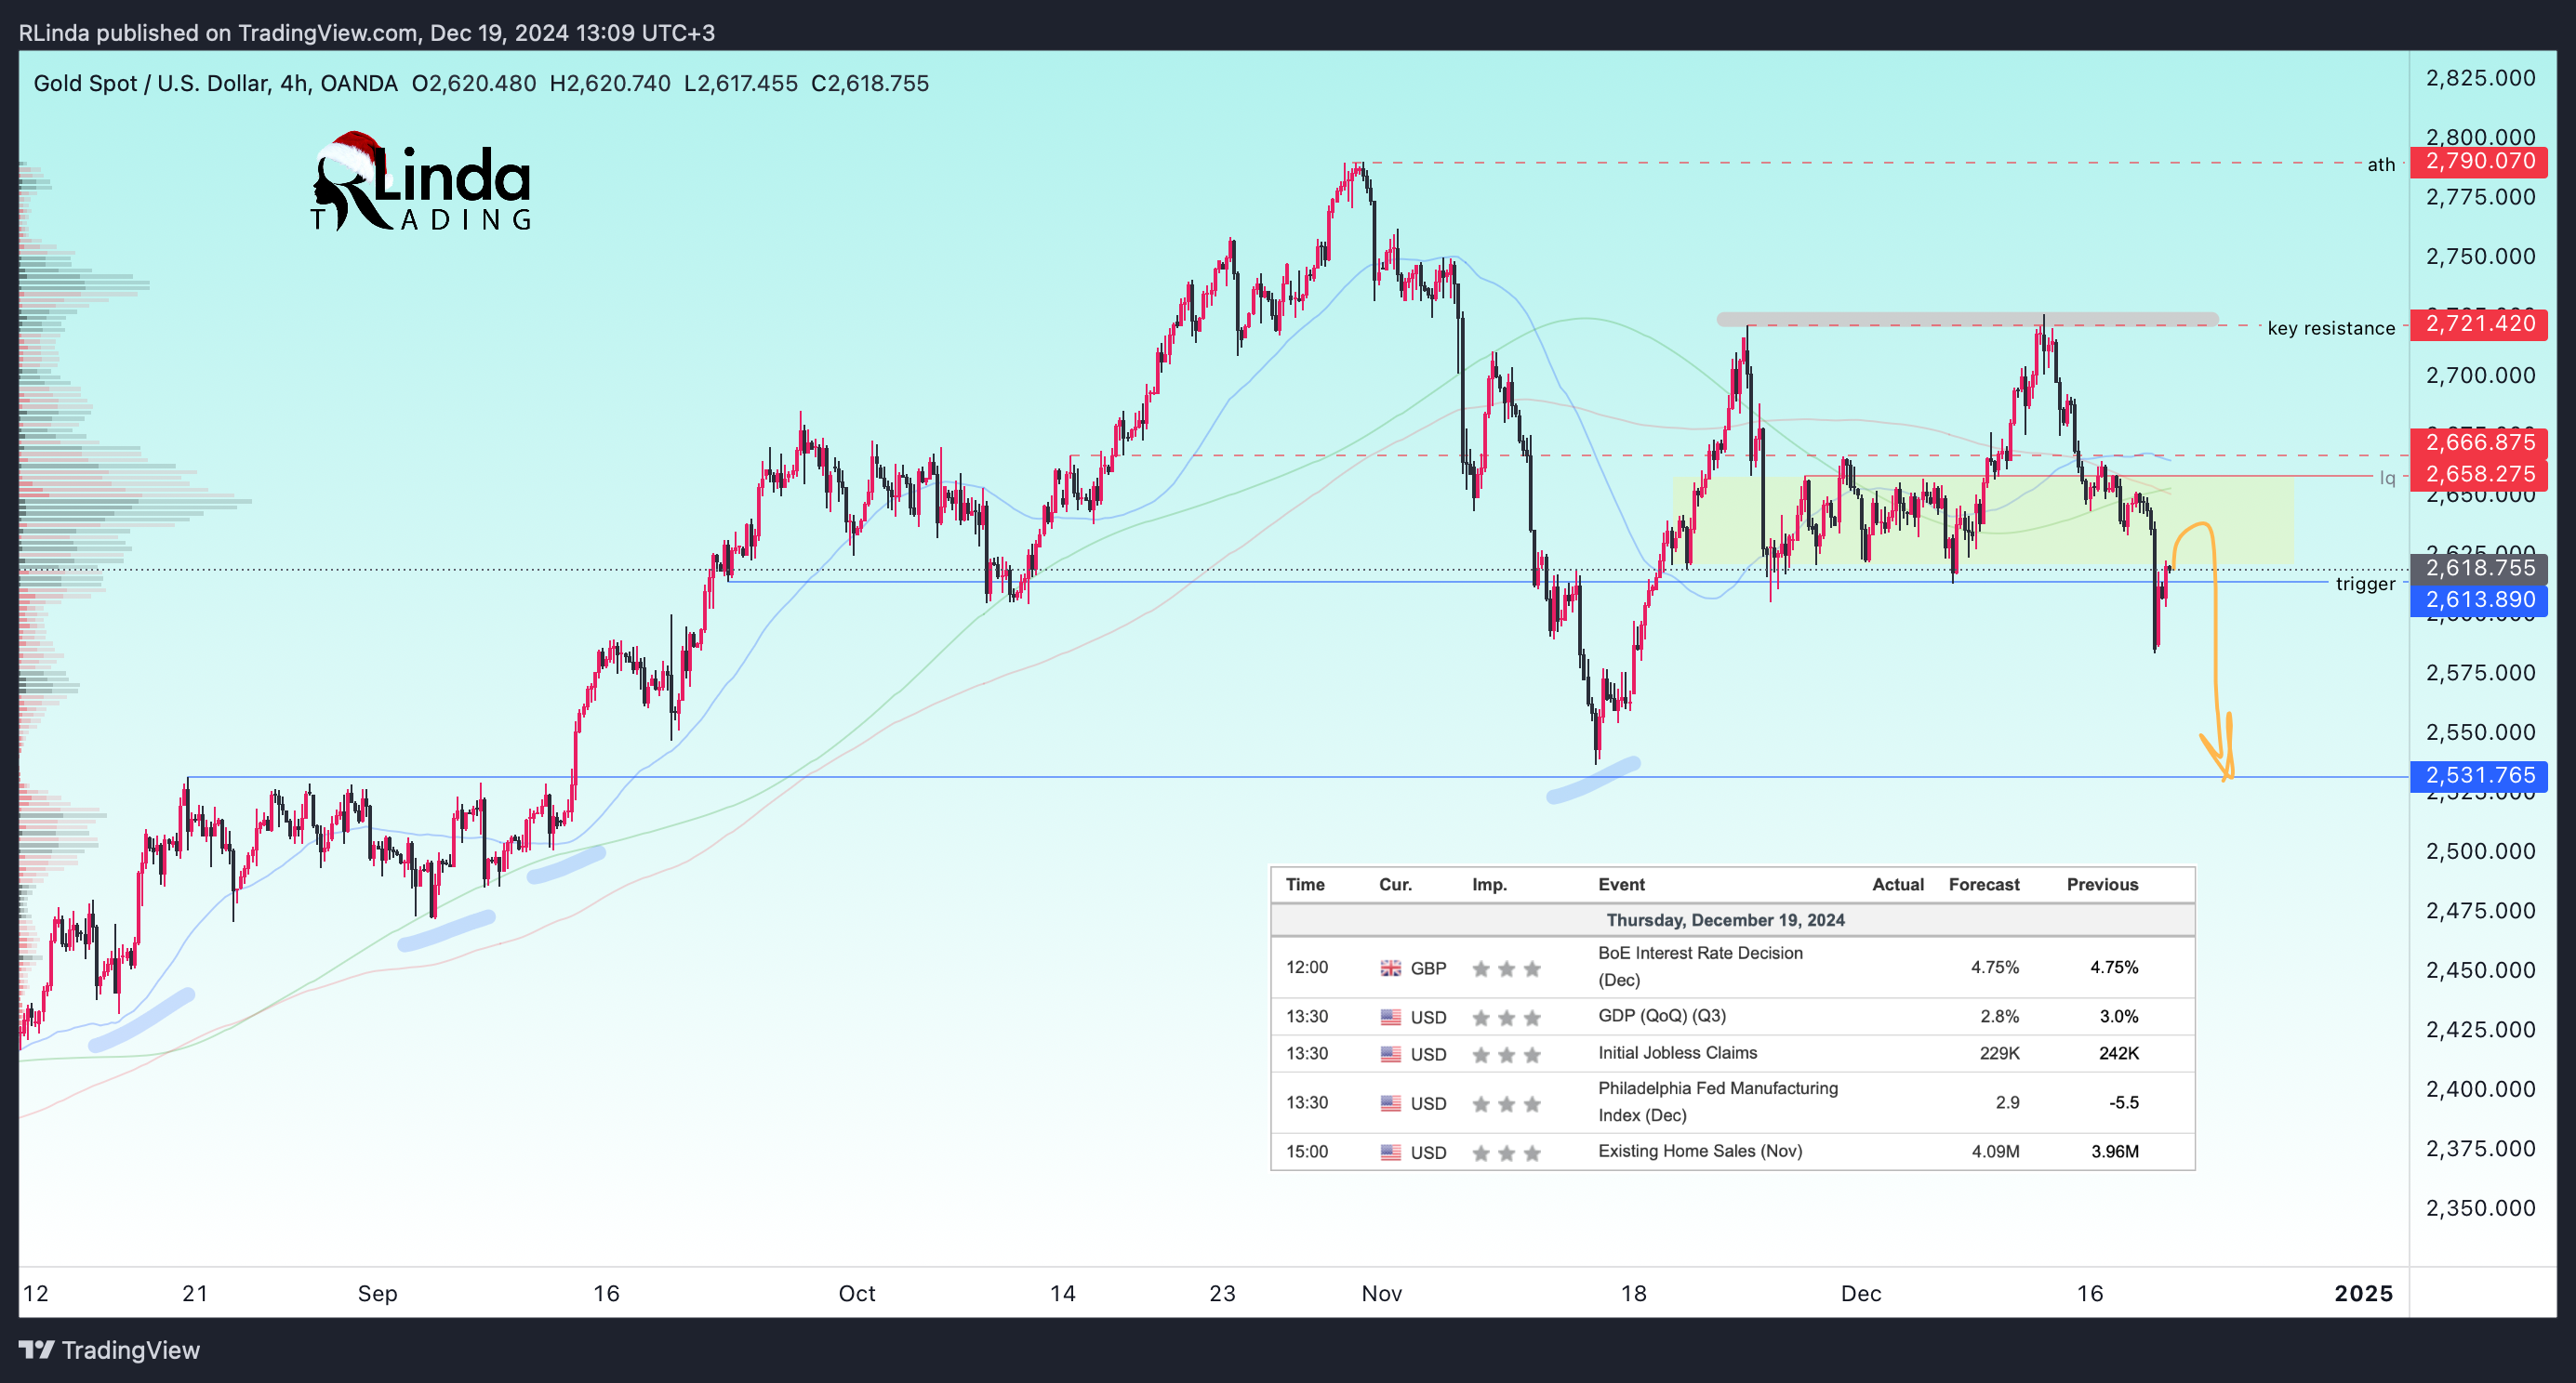2576x1383 pixels.
Task: Click the red 2,721.420 price label
Action: click(x=2478, y=323)
